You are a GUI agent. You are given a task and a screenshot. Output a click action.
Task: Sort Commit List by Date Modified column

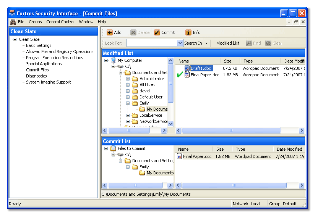click(289, 150)
